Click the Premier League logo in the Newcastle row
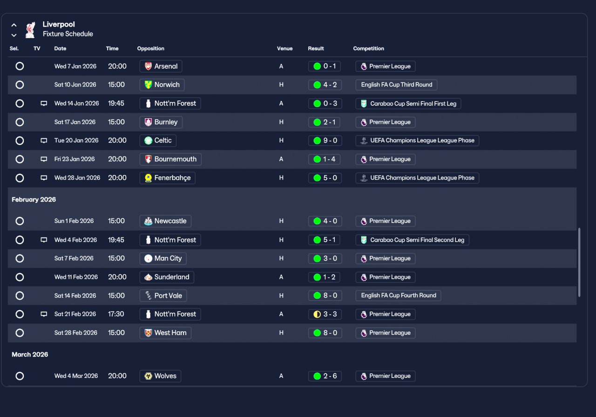Viewport: 596px width, 417px height. (364, 221)
